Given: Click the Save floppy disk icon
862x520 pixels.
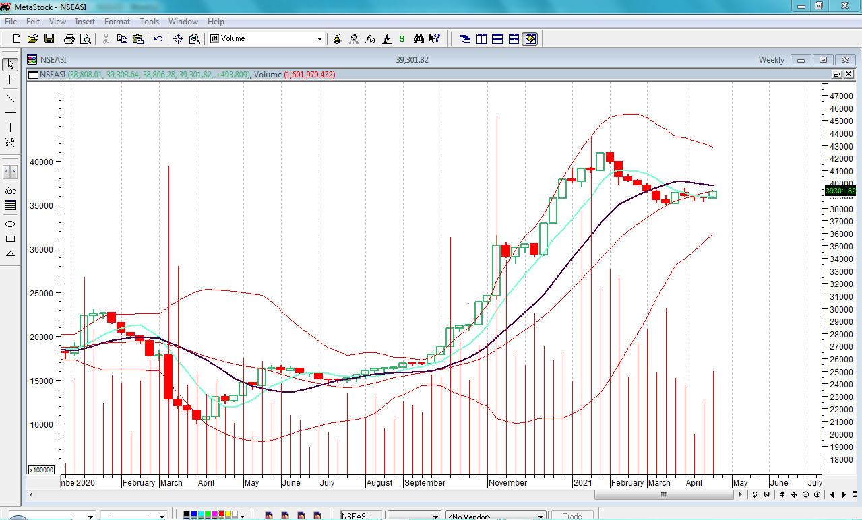Looking at the screenshot, I should click(49, 39).
